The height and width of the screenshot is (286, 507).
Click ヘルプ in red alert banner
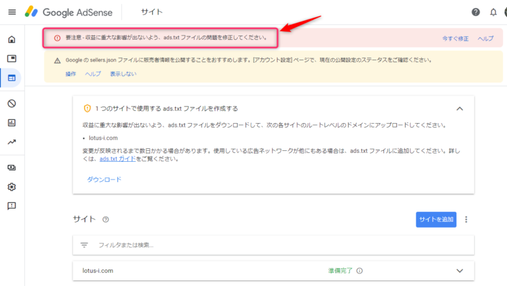(485, 39)
